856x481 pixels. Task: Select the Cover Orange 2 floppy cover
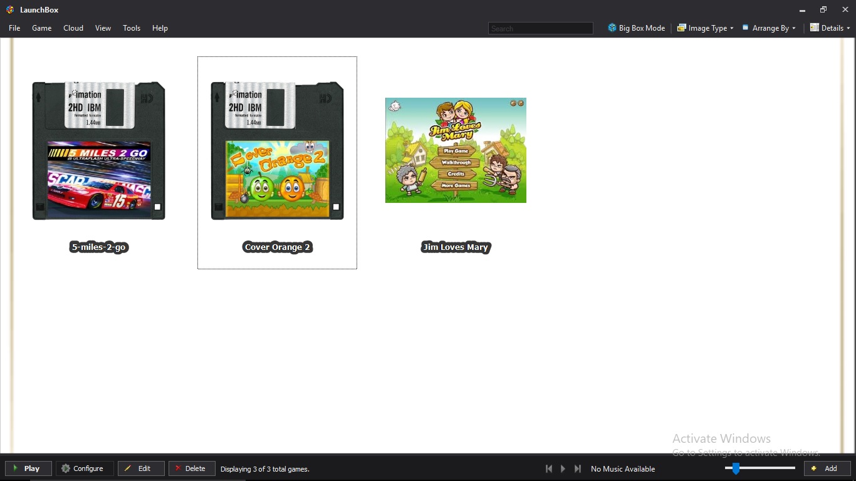pos(278,150)
